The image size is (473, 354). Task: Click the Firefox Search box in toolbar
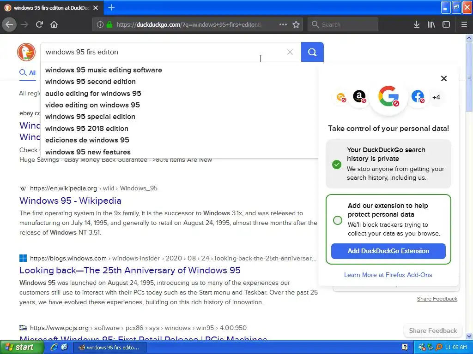[x=343, y=24]
